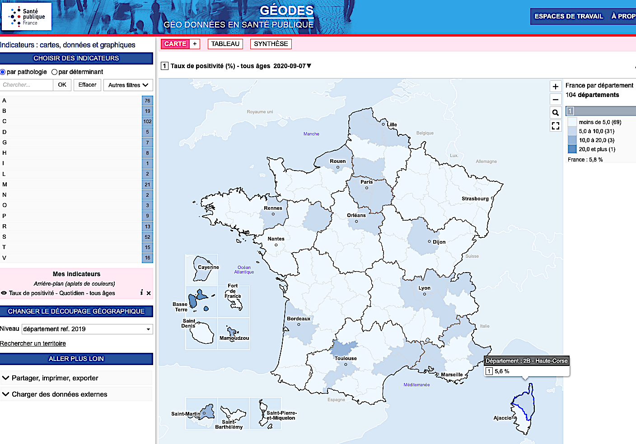Switch to the SYNTHÈSE tab
This screenshot has width=636, height=444.
[x=271, y=44]
